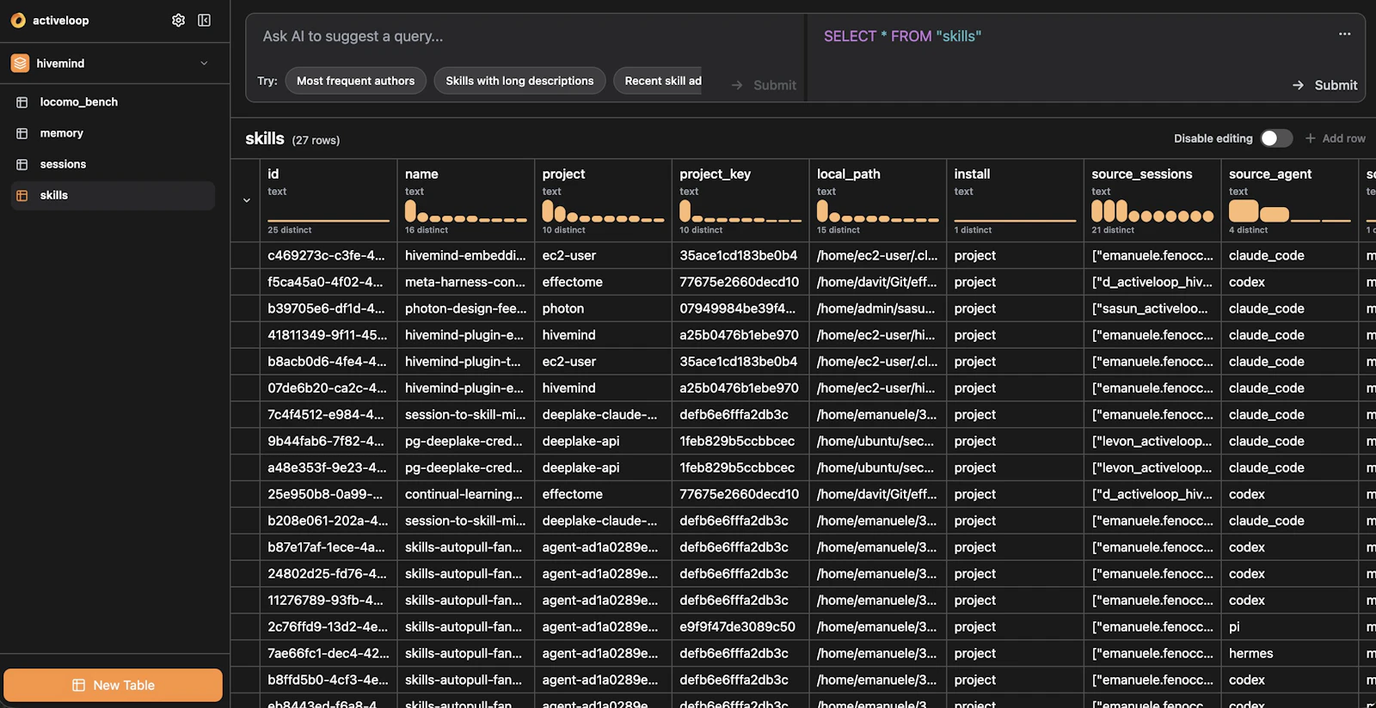
Task: Select the hermes source_agent cell
Action: tap(1289, 654)
